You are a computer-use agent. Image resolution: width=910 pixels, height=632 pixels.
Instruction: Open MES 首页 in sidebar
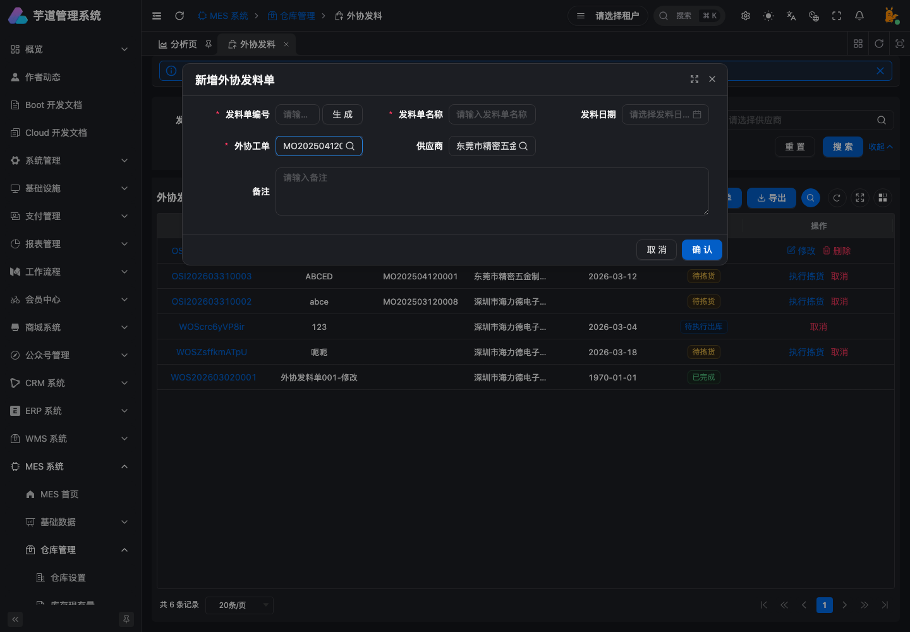pos(70,494)
